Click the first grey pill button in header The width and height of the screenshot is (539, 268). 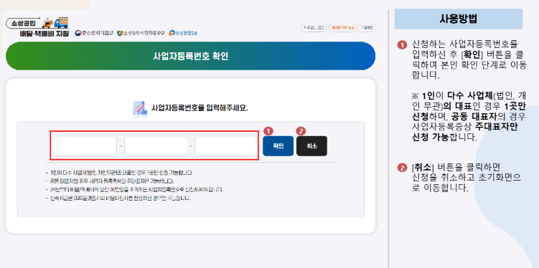click(x=314, y=28)
